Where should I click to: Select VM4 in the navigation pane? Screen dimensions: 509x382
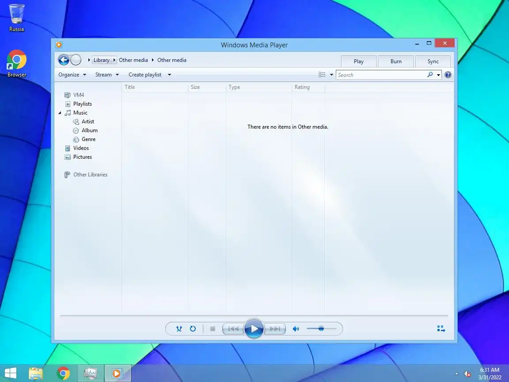(79, 95)
